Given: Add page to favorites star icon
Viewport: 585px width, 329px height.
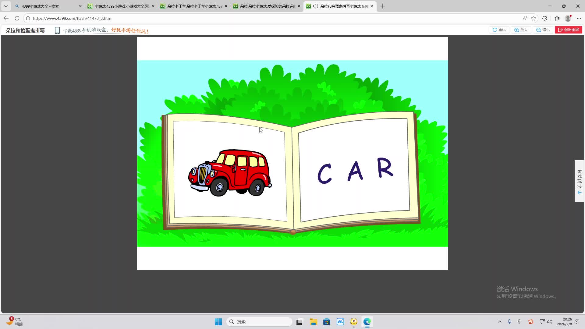Looking at the screenshot, I should 534,18.
